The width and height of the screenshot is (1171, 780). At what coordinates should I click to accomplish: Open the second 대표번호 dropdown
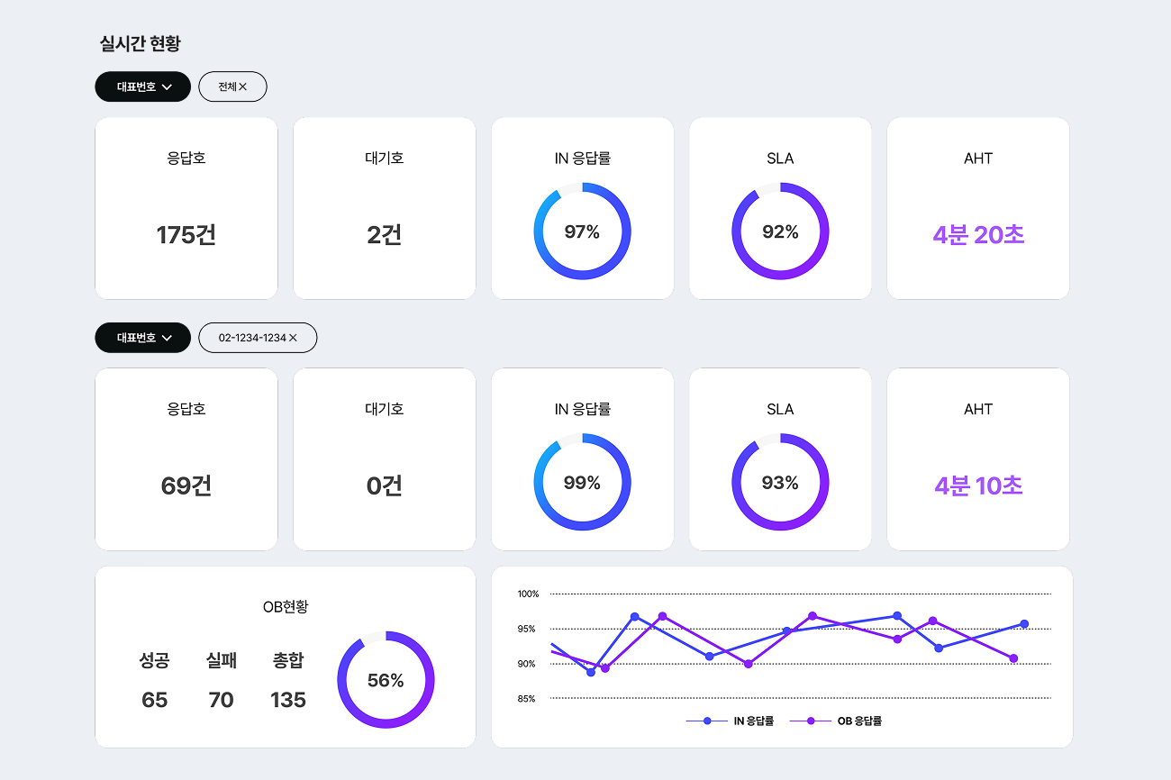(142, 338)
